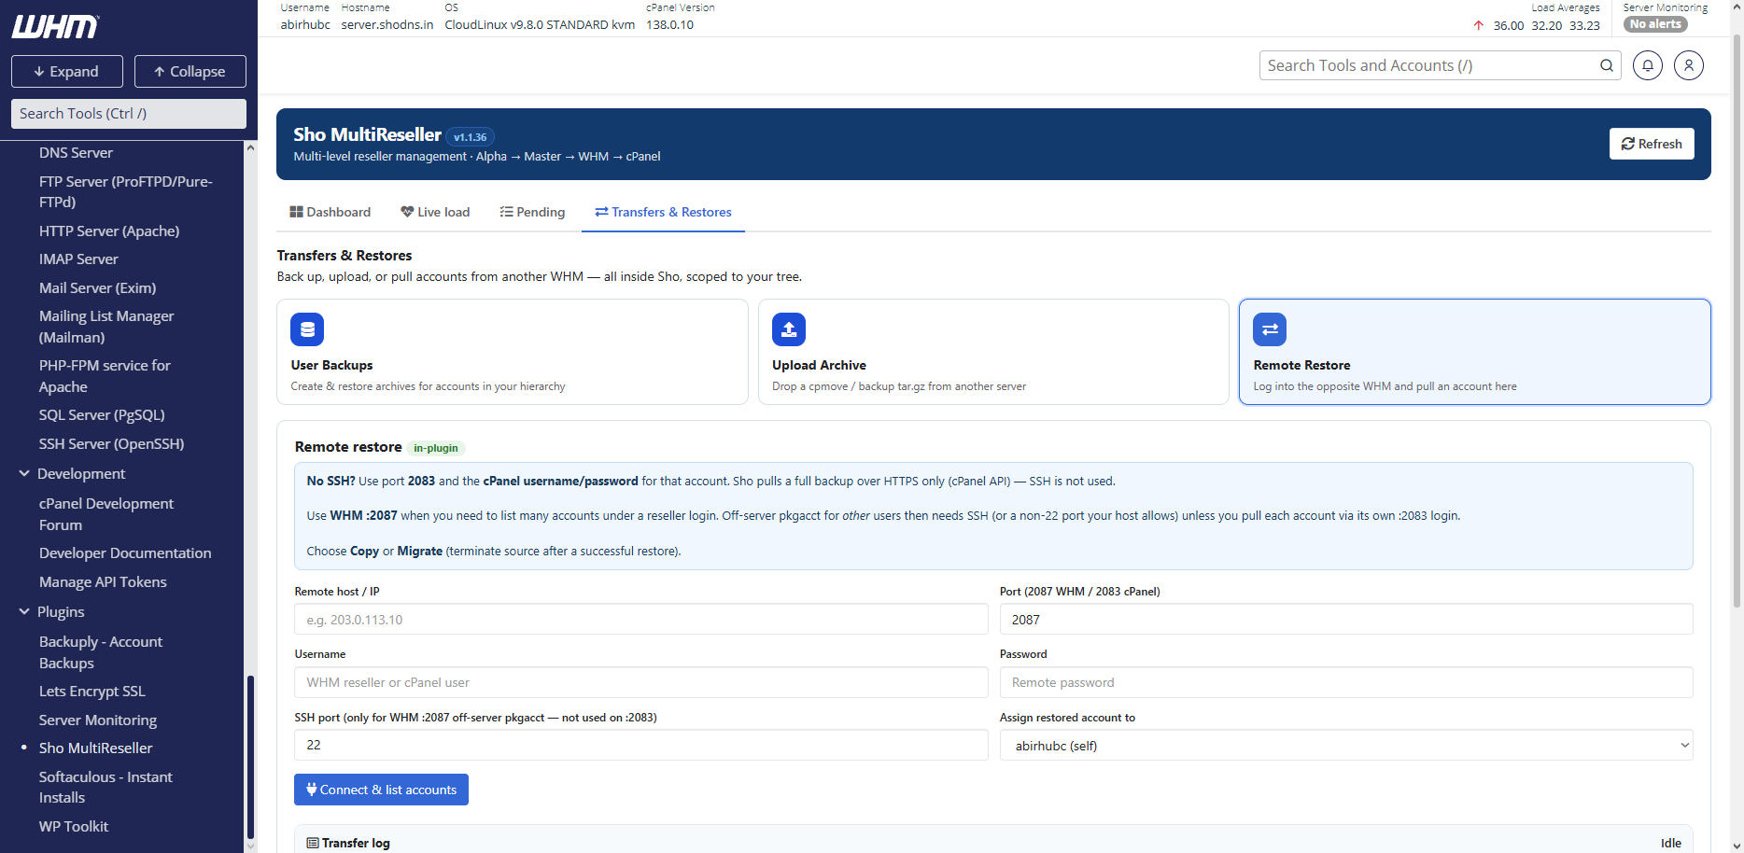Image resolution: width=1744 pixels, height=853 pixels.
Task: Focus the Search Tools sidebar field
Action: coord(129,114)
